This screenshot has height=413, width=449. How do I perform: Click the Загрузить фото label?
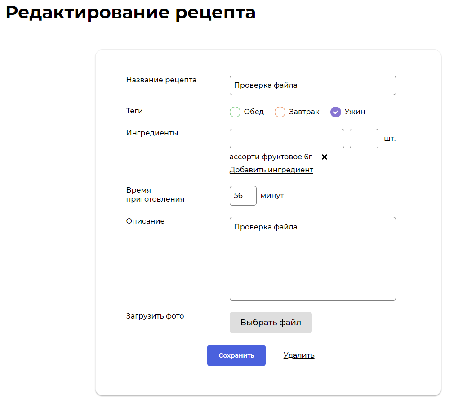point(155,316)
